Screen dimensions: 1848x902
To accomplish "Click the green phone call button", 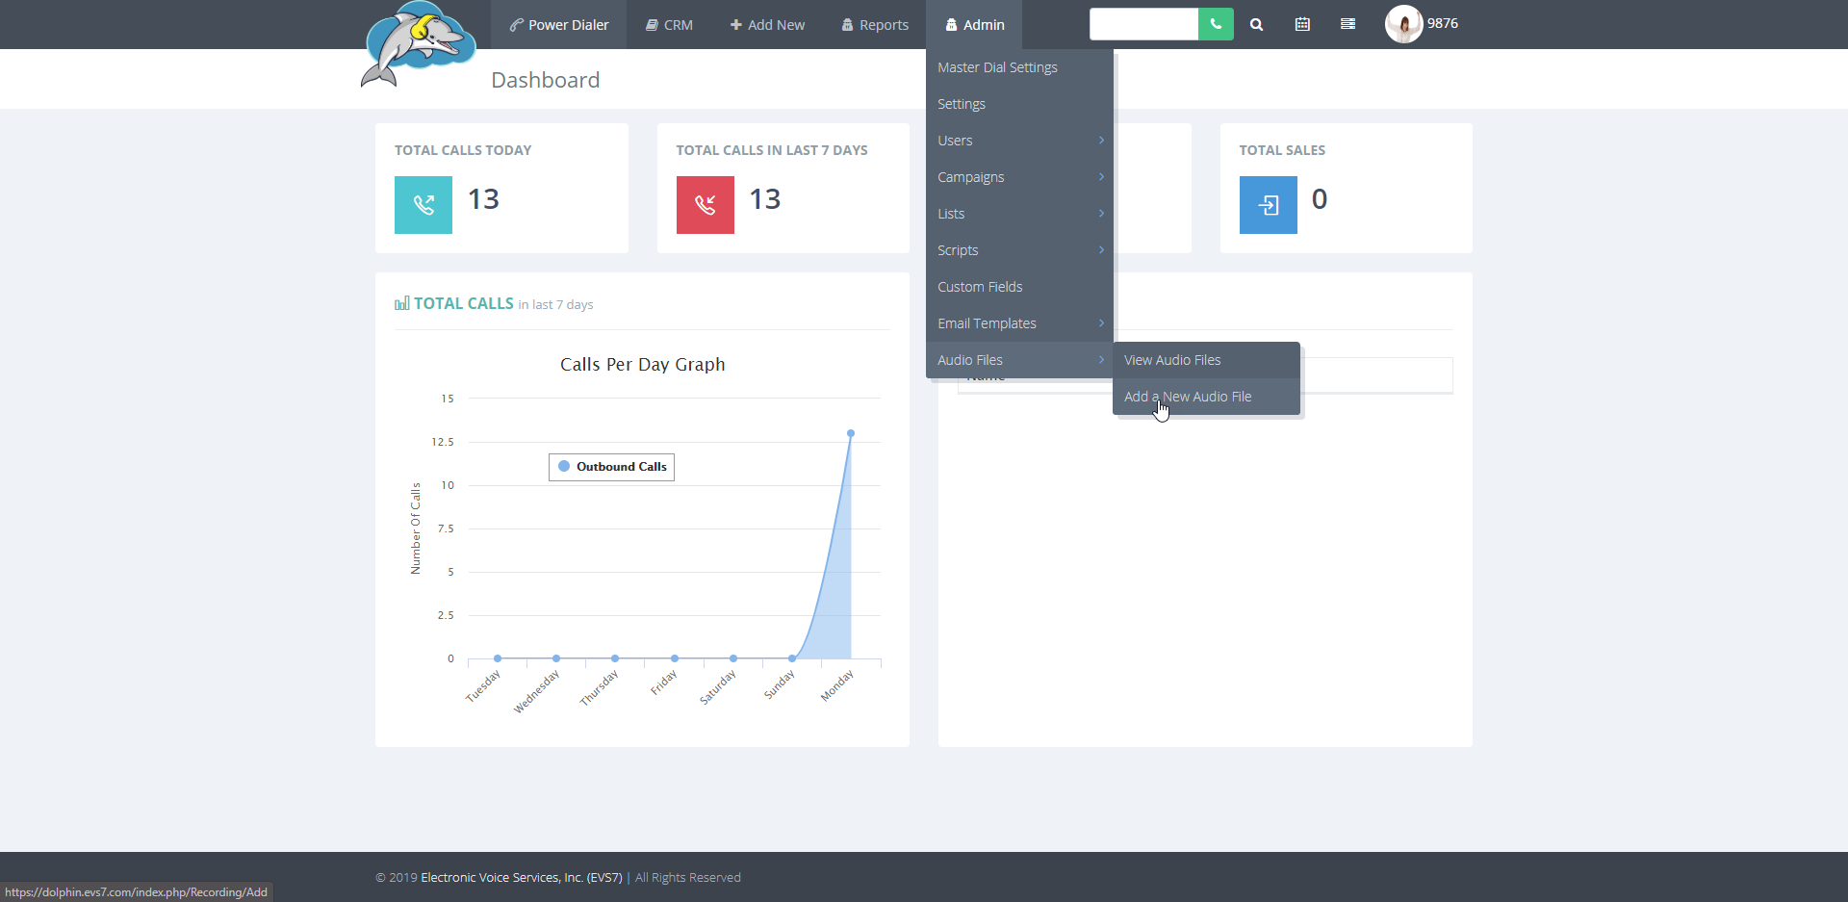I will click(x=1216, y=24).
